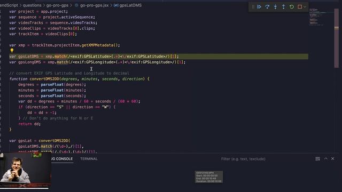This screenshot has height=192, width=342.
Task: Click the debug Step Out icon
Action: point(283,7)
